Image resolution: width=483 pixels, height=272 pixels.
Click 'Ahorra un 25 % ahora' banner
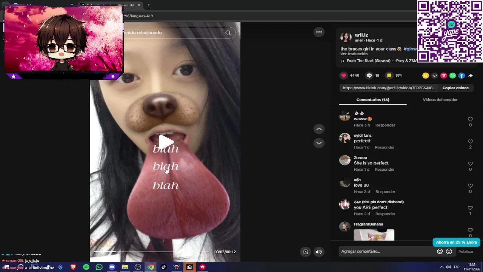pyautogui.click(x=457, y=242)
